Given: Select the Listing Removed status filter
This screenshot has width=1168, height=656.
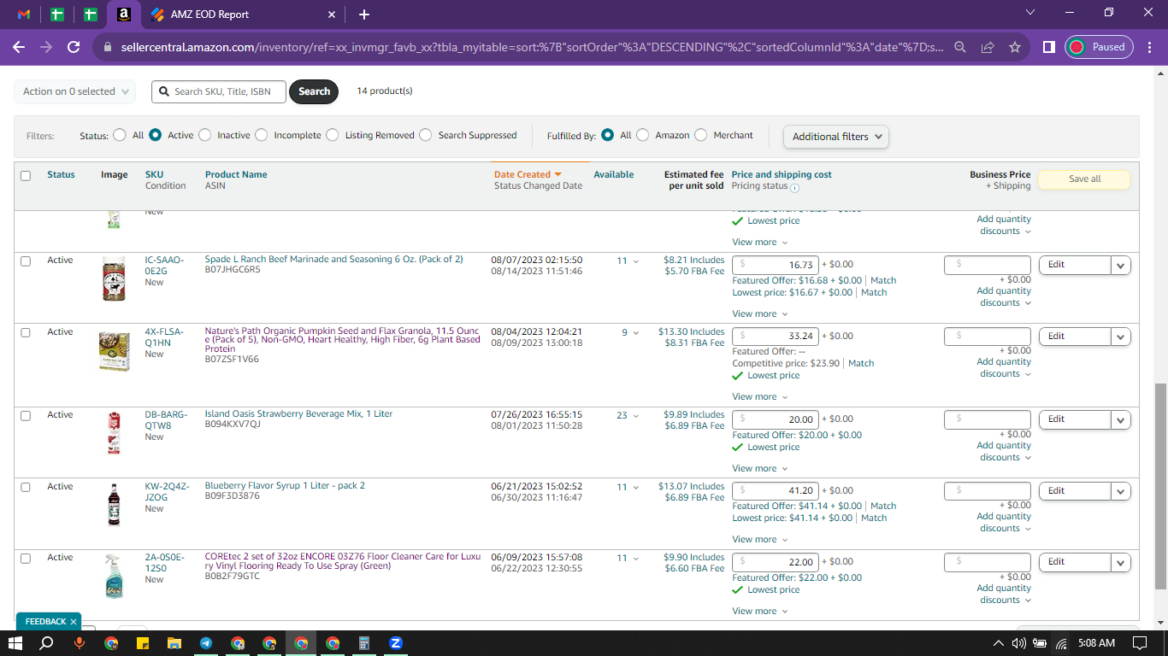Looking at the screenshot, I should [x=332, y=135].
